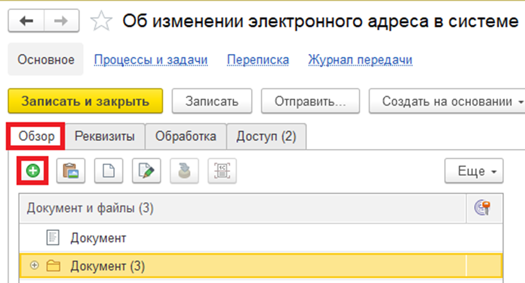Expand the Документ (3) folder
Screen dimensions: 525x283
point(34,266)
